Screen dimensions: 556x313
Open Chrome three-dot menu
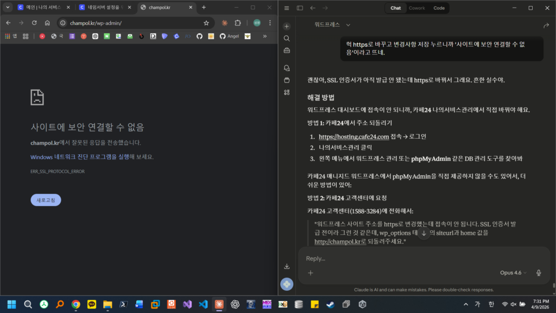[270, 23]
